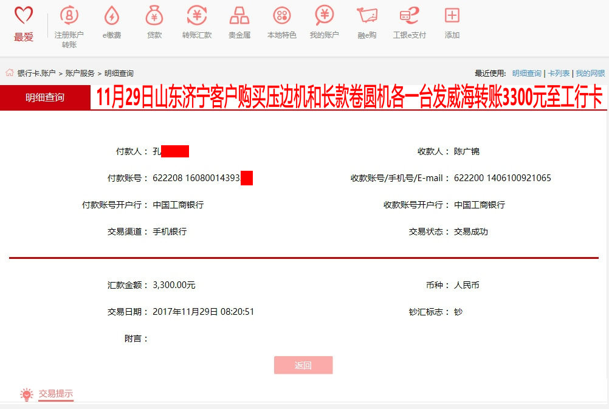Open the 融e购 shopping icon
609x409 pixels.
pyautogui.click(x=366, y=22)
